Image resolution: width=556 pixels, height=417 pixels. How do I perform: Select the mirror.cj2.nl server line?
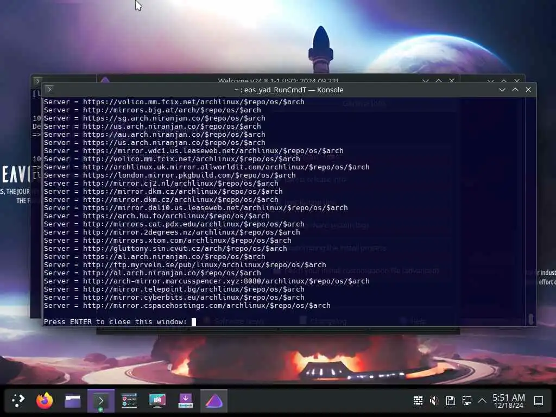pyautogui.click(x=161, y=184)
